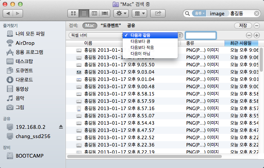The height and width of the screenshot is (168, 264).
Task: Click the Share toolbar button
Action: tap(158, 13)
